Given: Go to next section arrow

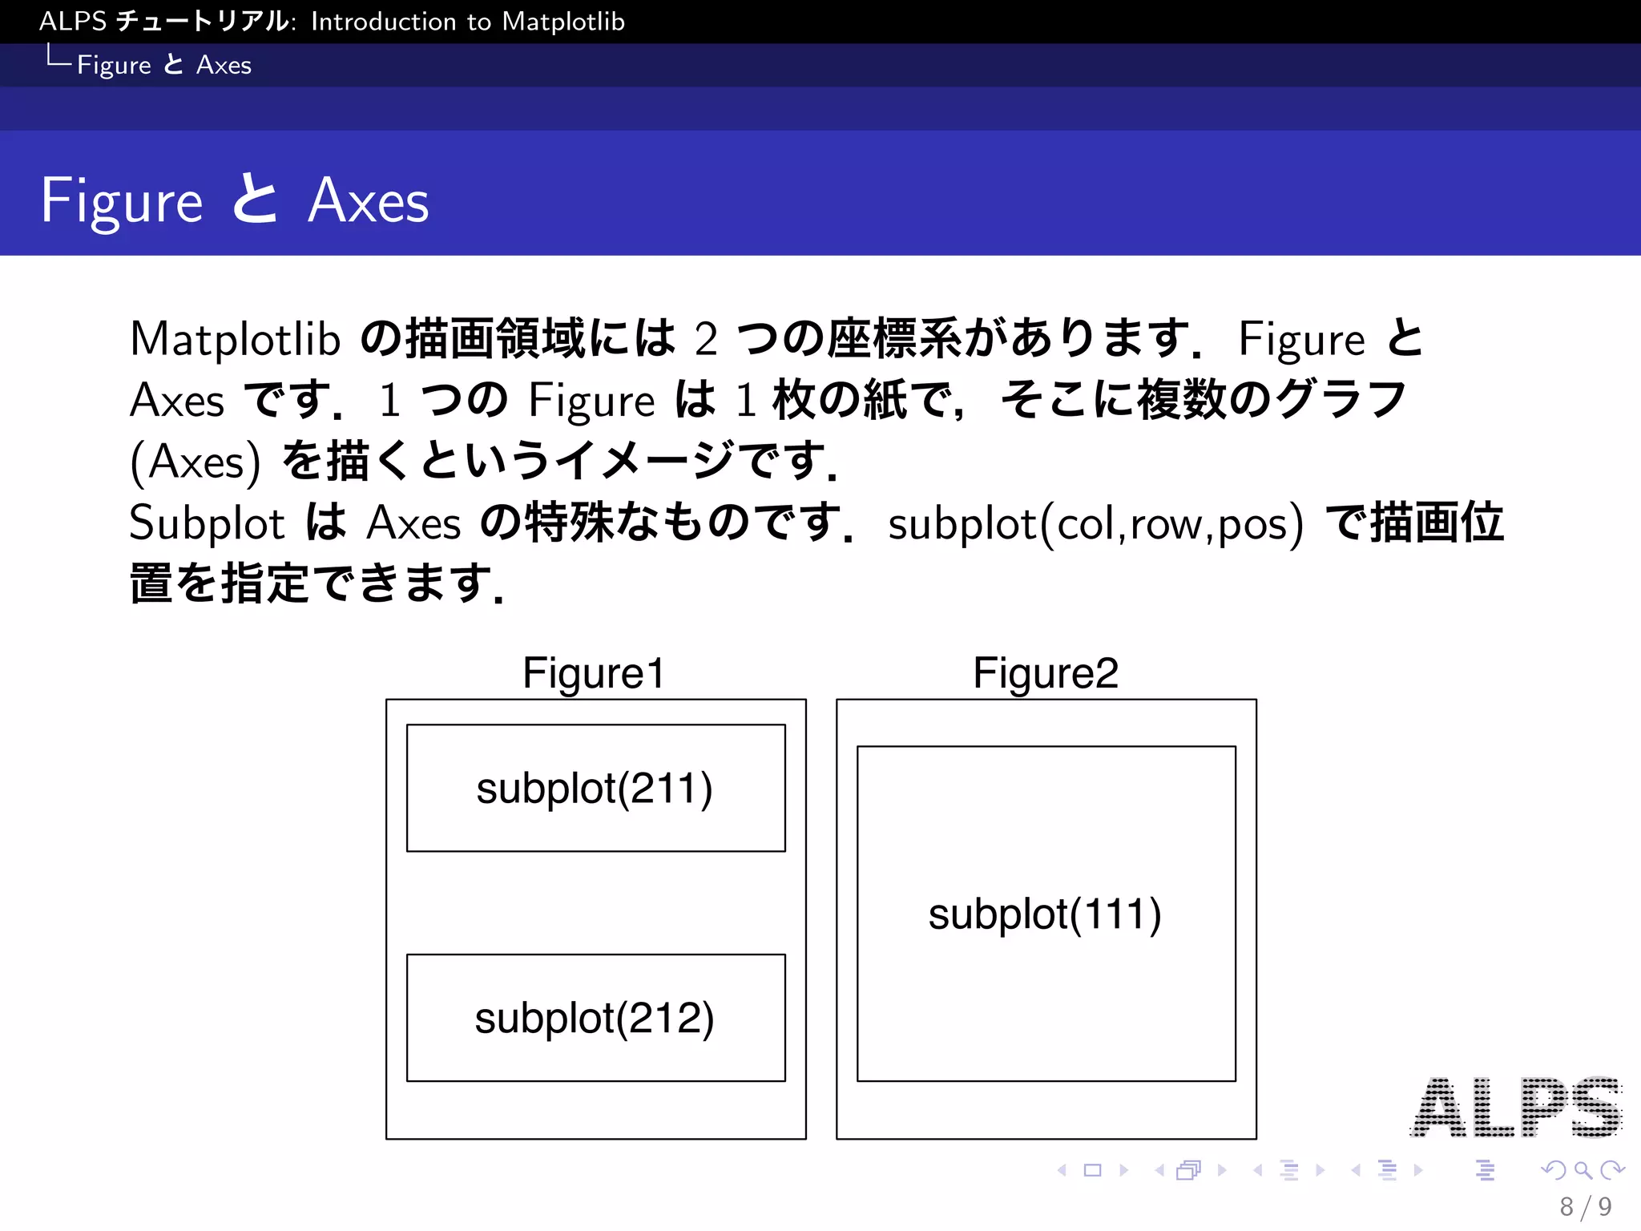Looking at the screenshot, I should pos(1418,1170).
